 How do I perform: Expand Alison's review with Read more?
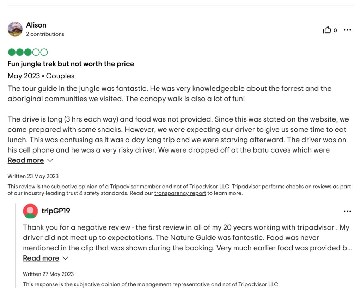click(25, 160)
